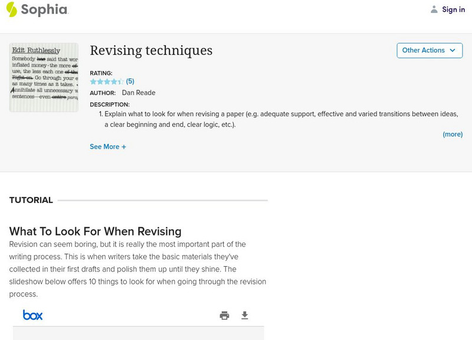Click the Sophia logo
The height and width of the screenshot is (340, 472).
pyautogui.click(x=37, y=9)
